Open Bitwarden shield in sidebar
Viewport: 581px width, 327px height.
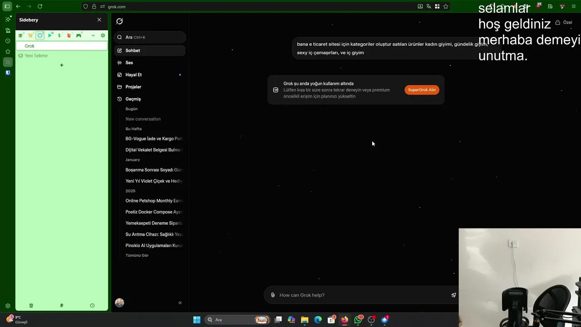pos(8,73)
